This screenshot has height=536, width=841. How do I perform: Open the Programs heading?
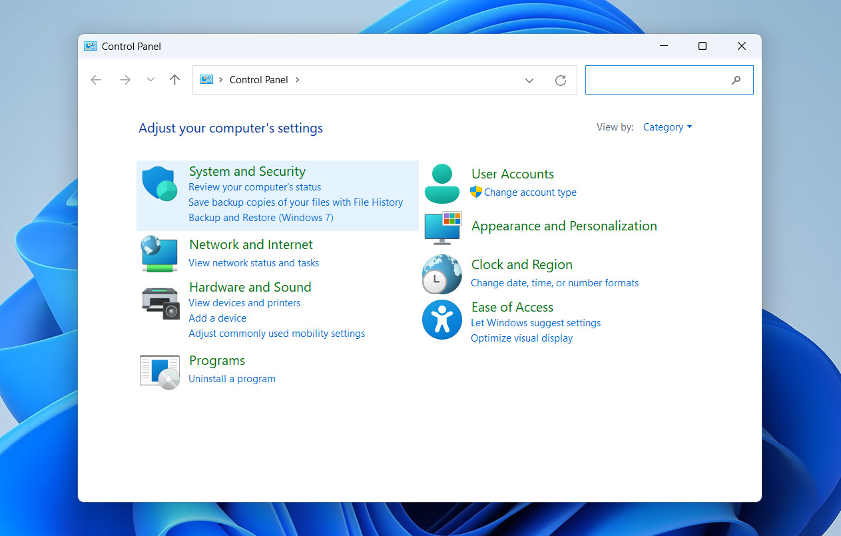pyautogui.click(x=217, y=360)
